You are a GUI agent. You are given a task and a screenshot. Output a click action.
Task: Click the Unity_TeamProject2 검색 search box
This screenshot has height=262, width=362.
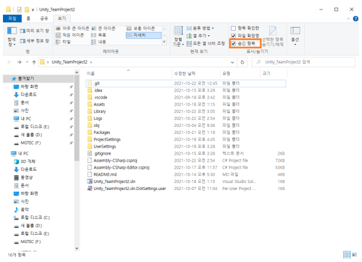click(x=304, y=62)
